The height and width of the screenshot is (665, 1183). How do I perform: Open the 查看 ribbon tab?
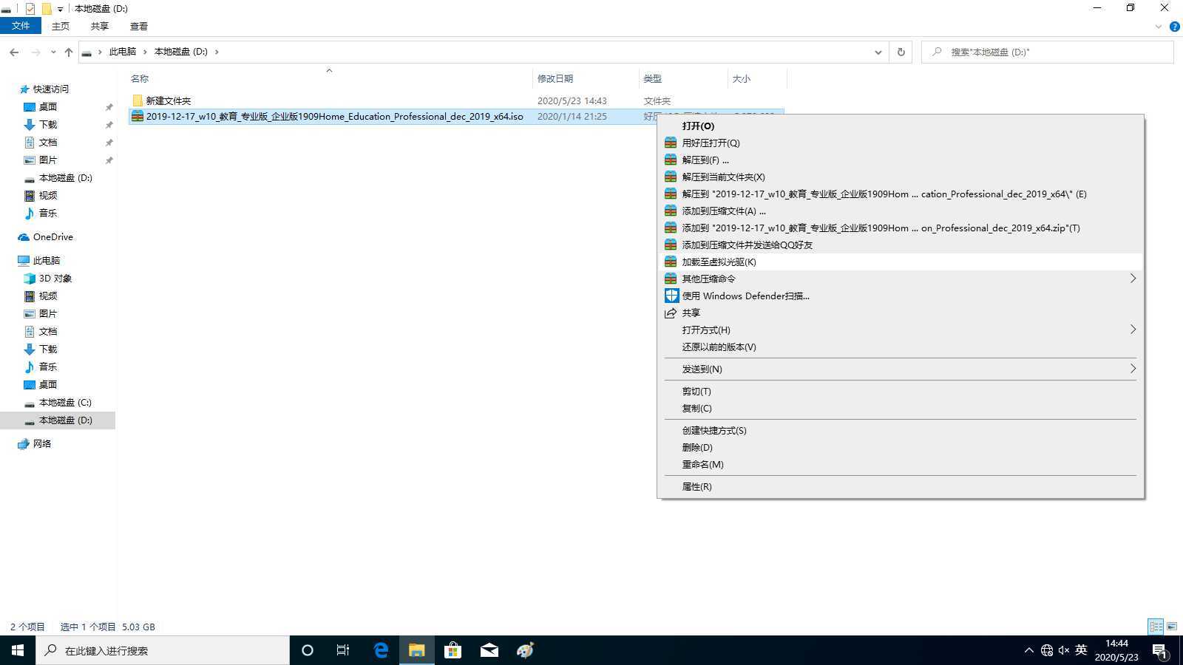[x=139, y=26]
